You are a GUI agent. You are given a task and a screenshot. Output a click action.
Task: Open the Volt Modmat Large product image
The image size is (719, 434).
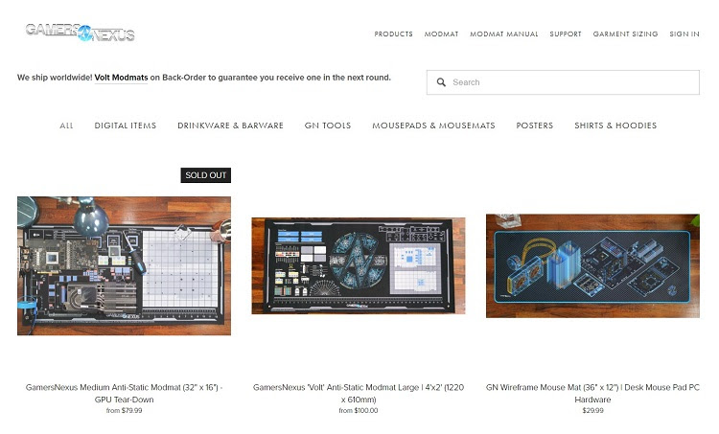tap(359, 265)
